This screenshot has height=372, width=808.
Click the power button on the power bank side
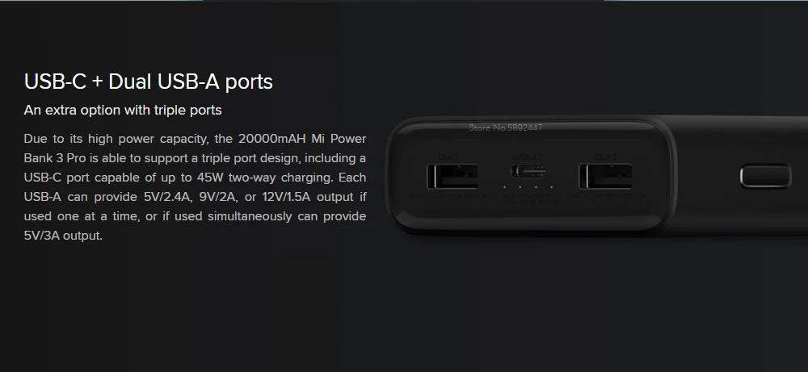[x=765, y=176]
